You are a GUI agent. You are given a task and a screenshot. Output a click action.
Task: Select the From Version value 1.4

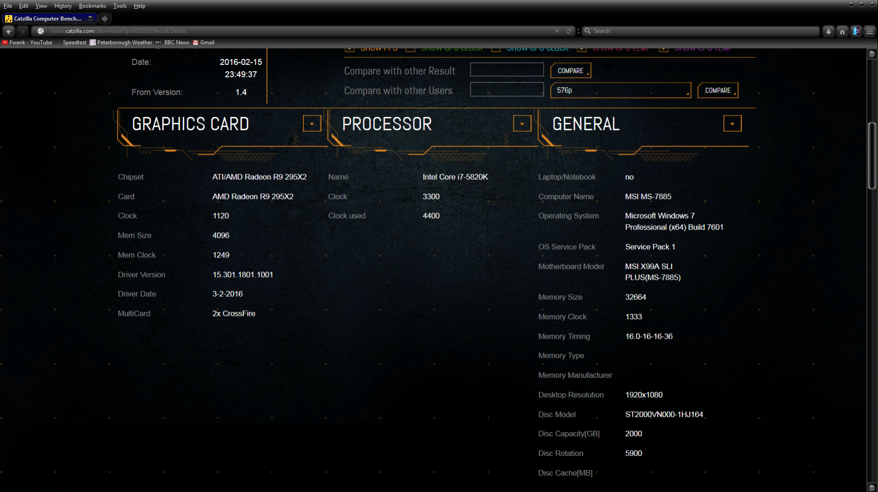[241, 92]
